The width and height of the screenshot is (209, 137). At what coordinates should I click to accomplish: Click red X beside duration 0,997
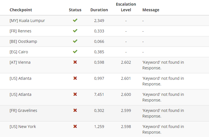75,78
